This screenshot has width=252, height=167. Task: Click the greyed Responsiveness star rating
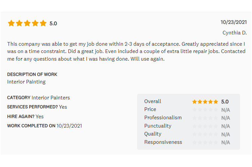205,142
